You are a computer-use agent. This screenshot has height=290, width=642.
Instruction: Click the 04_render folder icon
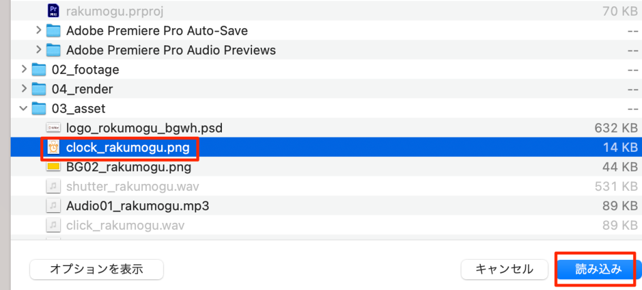click(x=39, y=89)
